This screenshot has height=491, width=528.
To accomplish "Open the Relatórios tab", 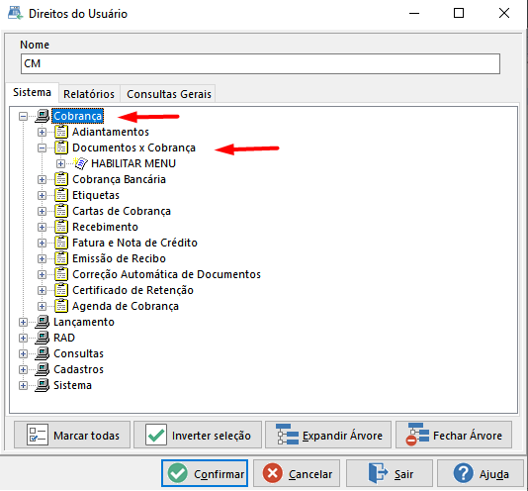I will 89,94.
